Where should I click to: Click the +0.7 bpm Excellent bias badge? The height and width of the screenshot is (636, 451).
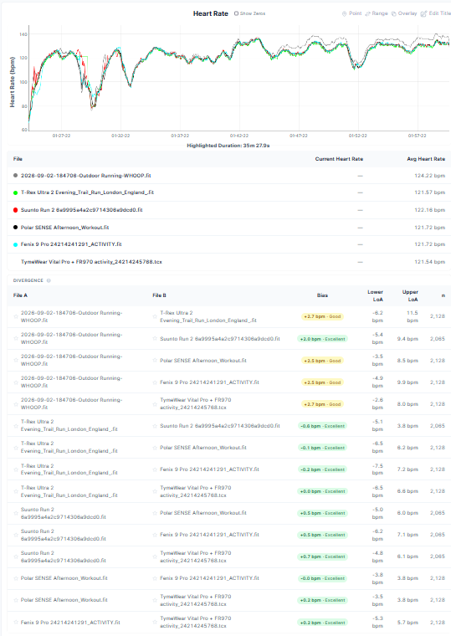pyautogui.click(x=322, y=556)
